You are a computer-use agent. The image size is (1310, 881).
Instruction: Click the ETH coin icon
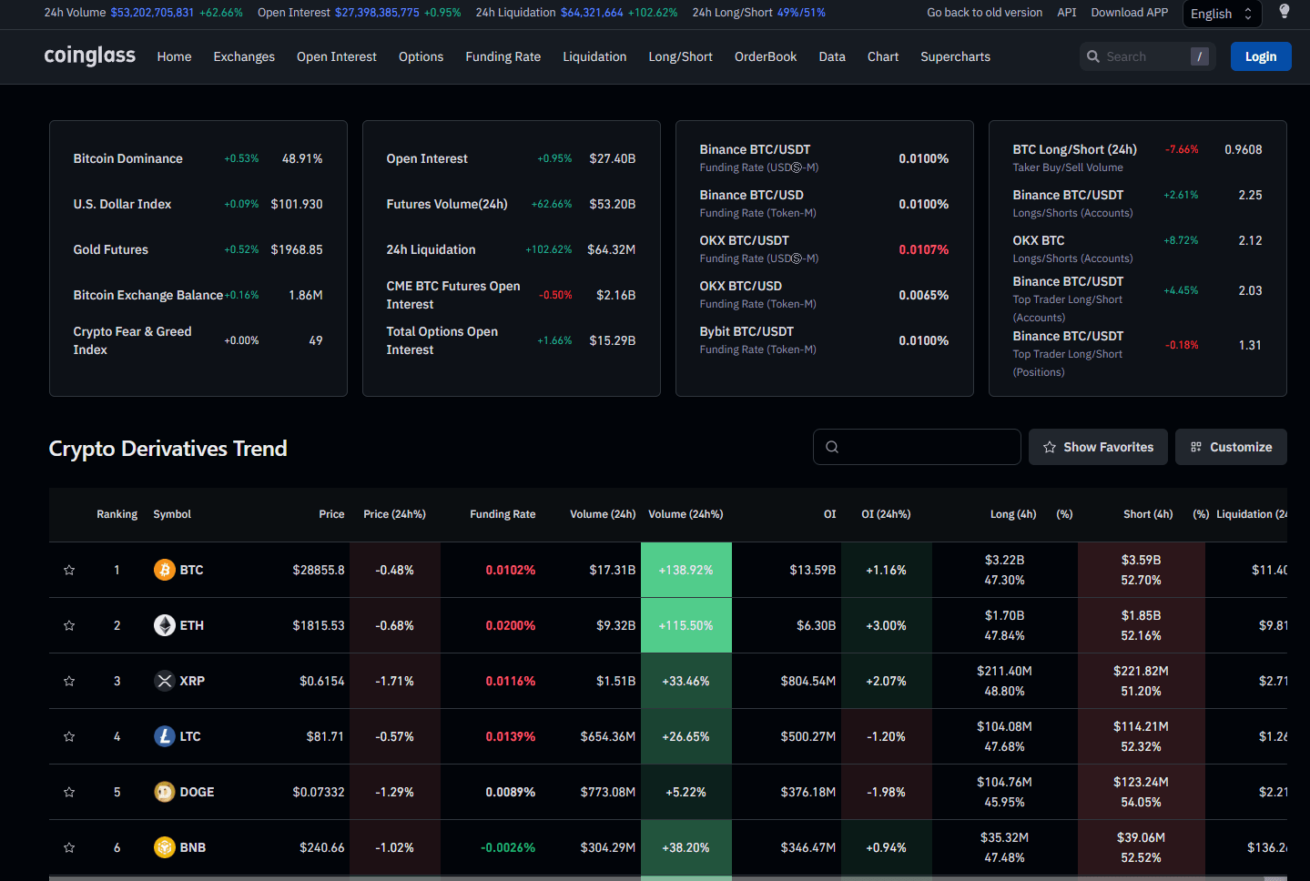[x=165, y=625]
